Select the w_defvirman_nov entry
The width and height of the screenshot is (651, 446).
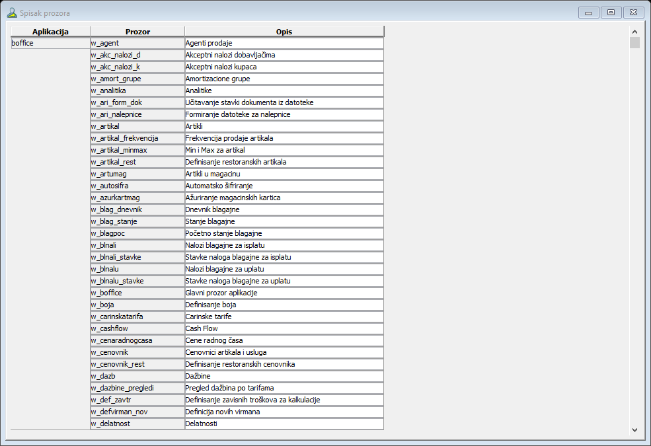click(x=137, y=412)
